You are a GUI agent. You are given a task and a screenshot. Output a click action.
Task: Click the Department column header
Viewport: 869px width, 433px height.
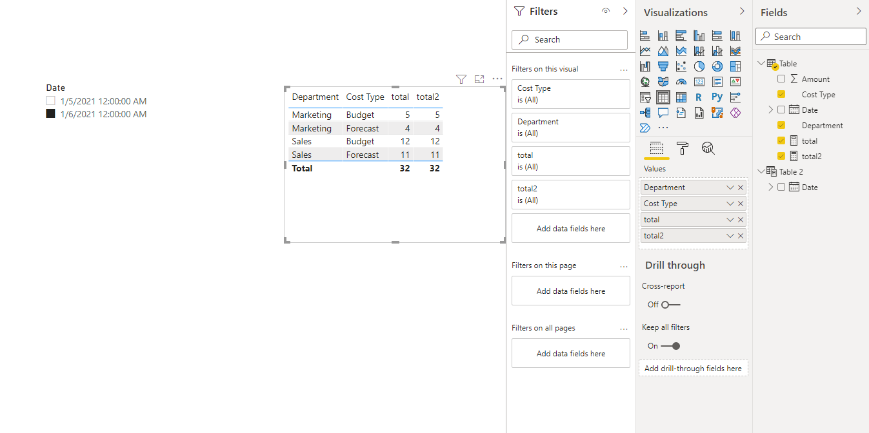[315, 97]
